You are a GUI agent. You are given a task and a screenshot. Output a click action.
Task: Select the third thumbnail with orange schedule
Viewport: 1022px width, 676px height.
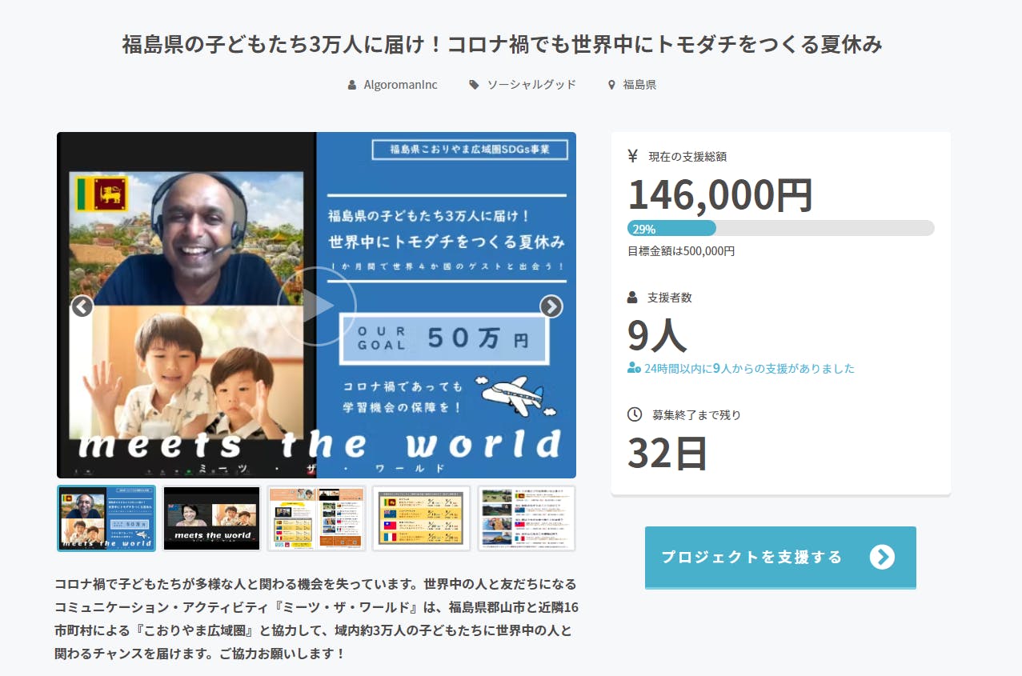pos(317,518)
